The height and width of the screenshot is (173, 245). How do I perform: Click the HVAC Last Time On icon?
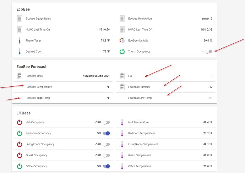(x=20, y=29)
